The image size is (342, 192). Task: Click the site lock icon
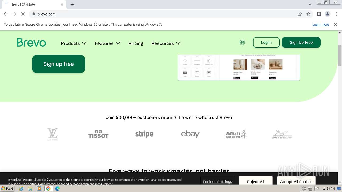(33, 14)
